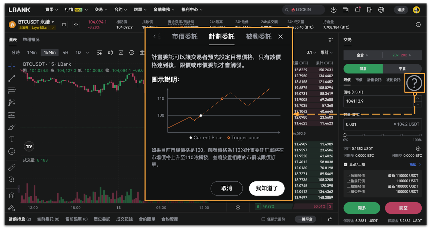This screenshot has height=230, width=433.
Task: Open the 0.1 depth precision dropdown
Action: pyautogui.click(x=311, y=53)
